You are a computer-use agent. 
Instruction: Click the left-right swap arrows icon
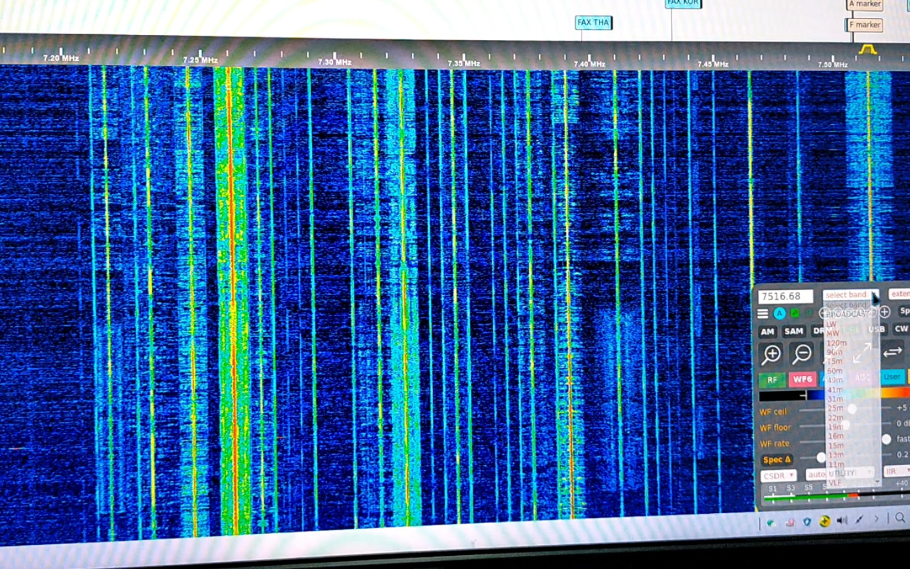[893, 352]
